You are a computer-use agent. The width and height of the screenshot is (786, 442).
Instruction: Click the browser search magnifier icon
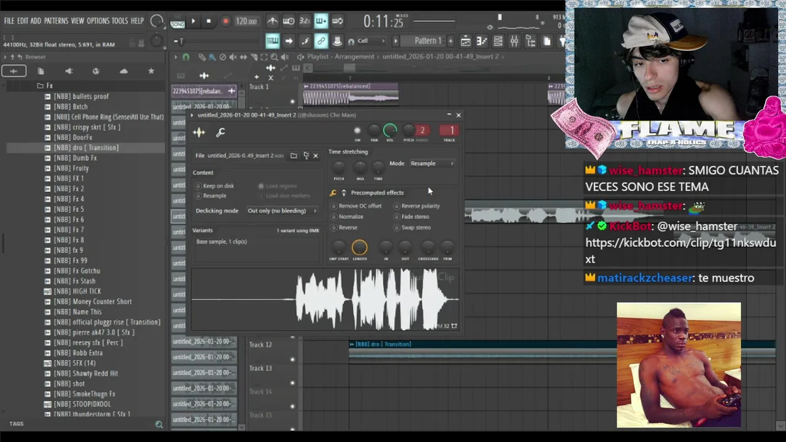(x=159, y=424)
